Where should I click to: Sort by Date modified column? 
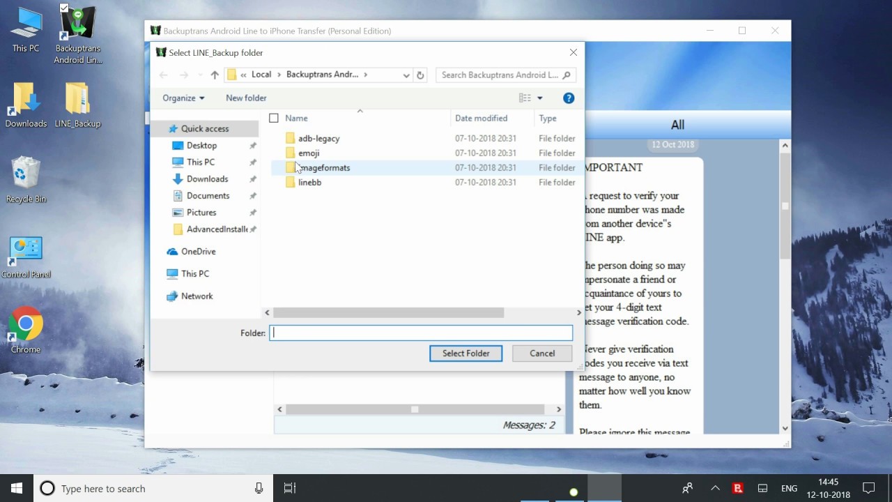pos(481,119)
